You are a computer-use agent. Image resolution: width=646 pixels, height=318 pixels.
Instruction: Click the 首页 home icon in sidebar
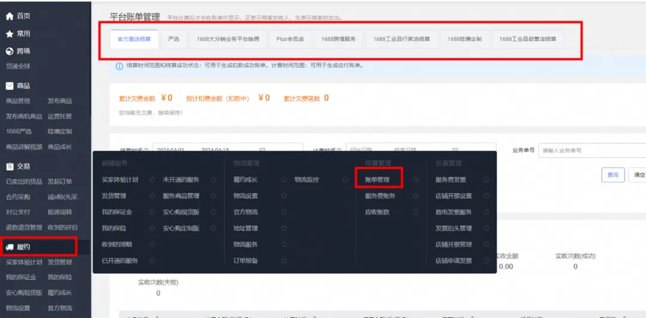[9, 16]
